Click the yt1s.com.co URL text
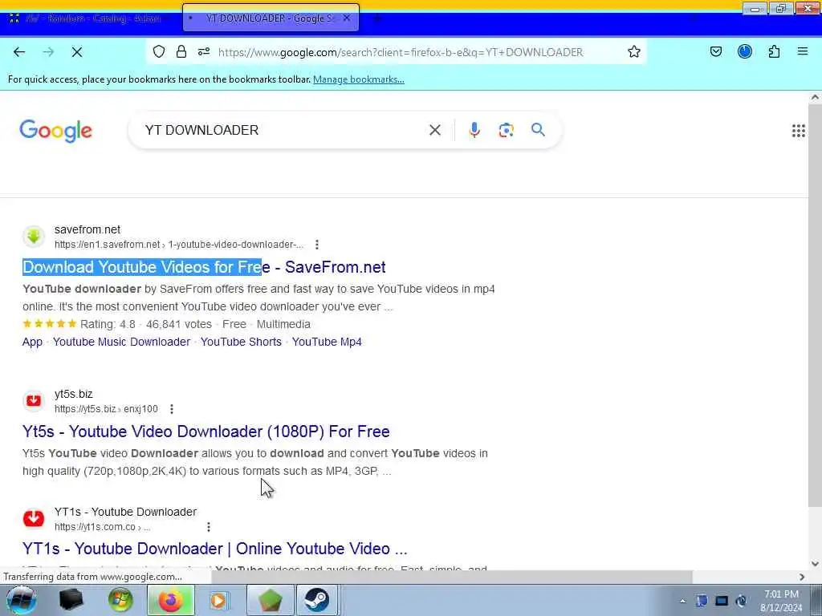The image size is (822, 616). 102,527
